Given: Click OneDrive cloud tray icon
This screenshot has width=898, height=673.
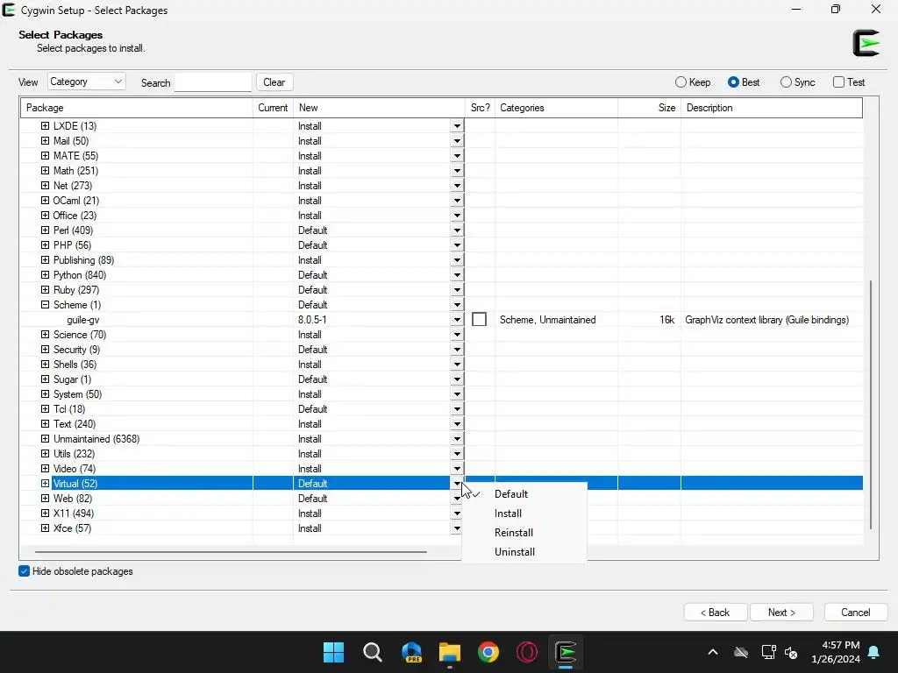Looking at the screenshot, I should (741, 652).
